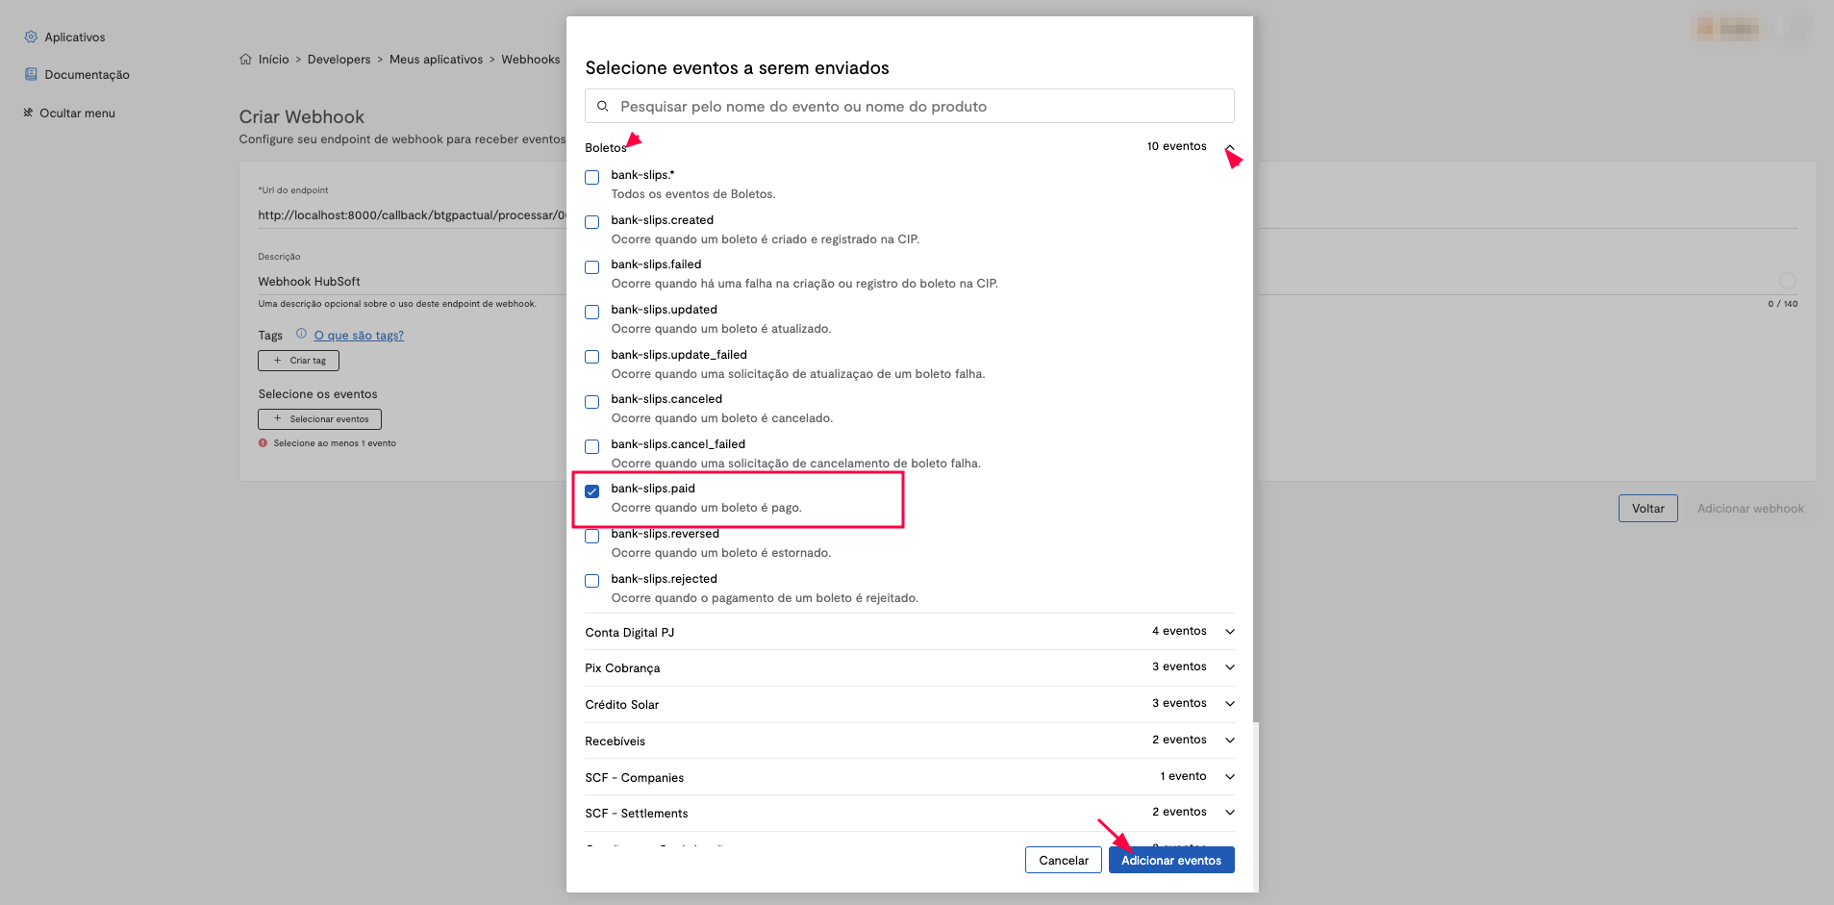Click the red error icon near 'Selecione ao menos 1 evento'
This screenshot has height=905, width=1834.
(263, 443)
